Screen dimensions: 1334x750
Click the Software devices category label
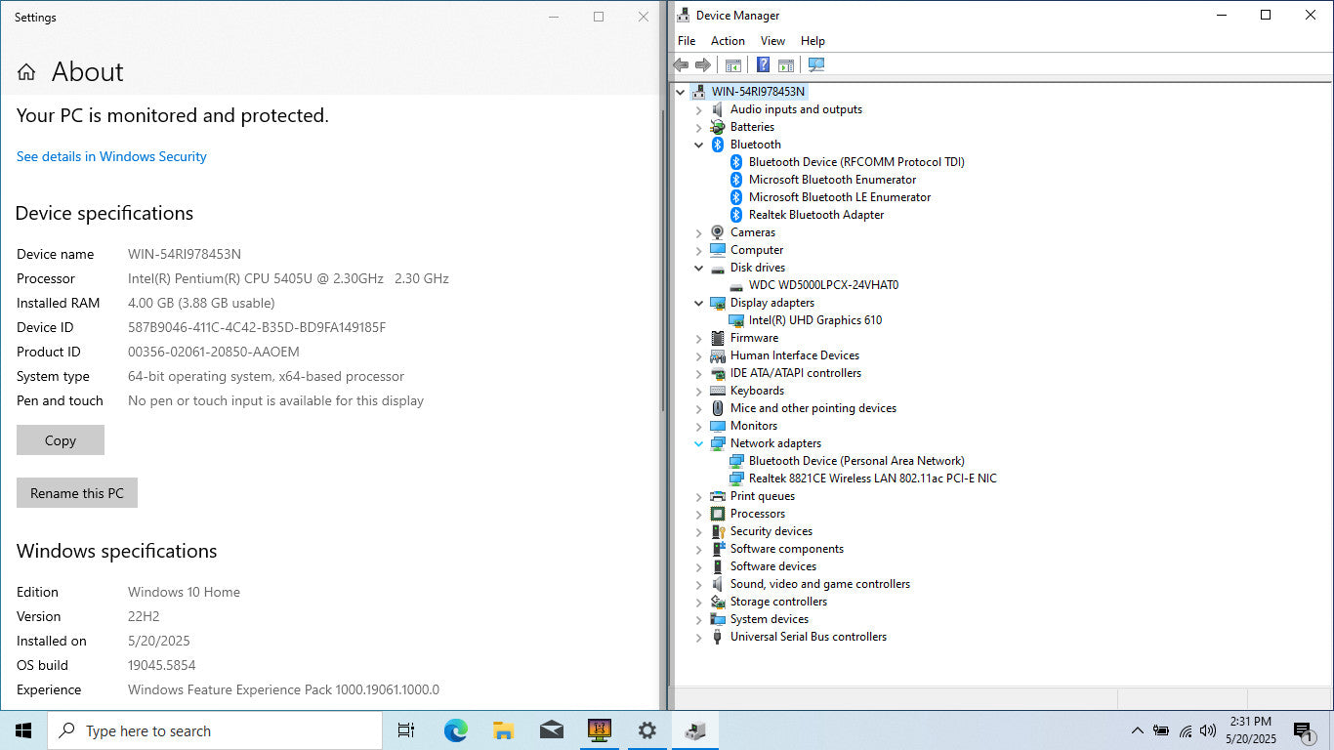(773, 566)
